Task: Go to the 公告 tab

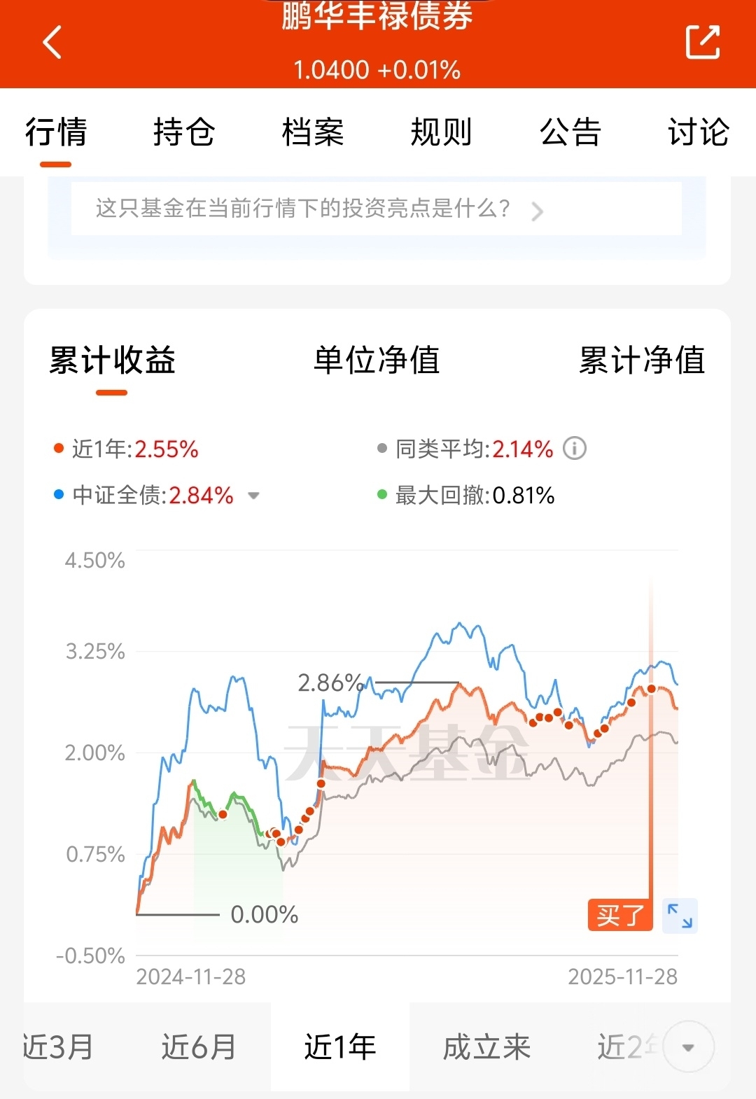Action: (x=570, y=132)
